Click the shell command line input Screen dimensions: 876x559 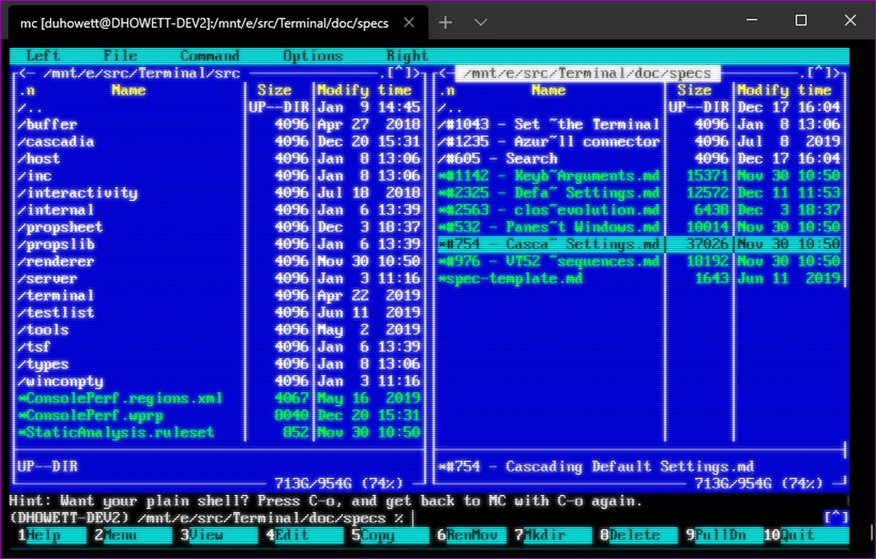coord(413,518)
